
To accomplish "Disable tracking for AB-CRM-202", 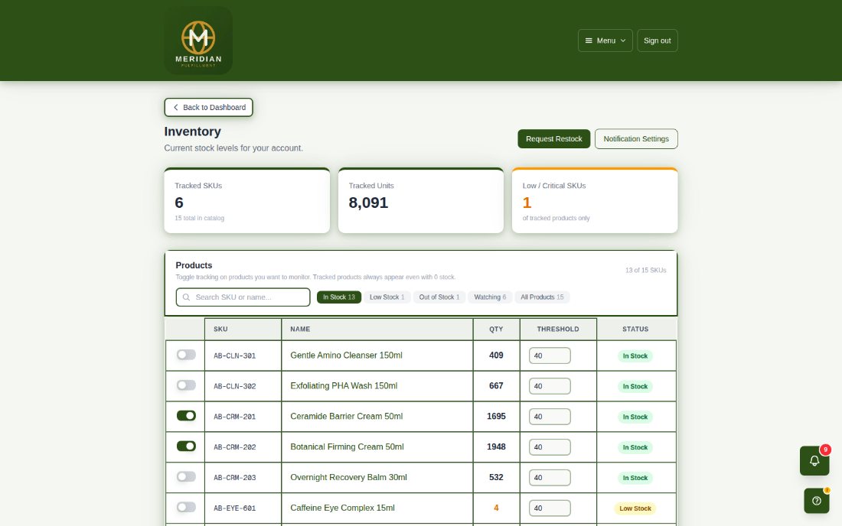I will pos(186,446).
